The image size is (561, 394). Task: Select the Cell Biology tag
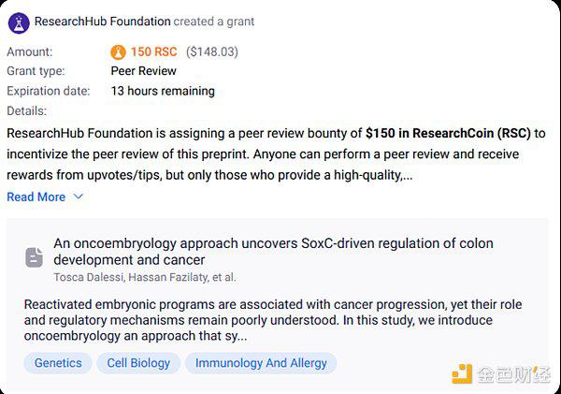coord(138,363)
